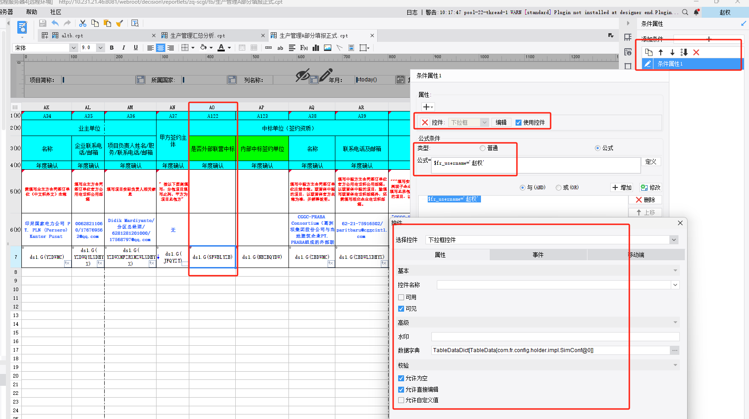Image resolution: width=749 pixels, height=419 pixels.
Task: Select 与 (AND) radio option
Action: click(x=522, y=187)
